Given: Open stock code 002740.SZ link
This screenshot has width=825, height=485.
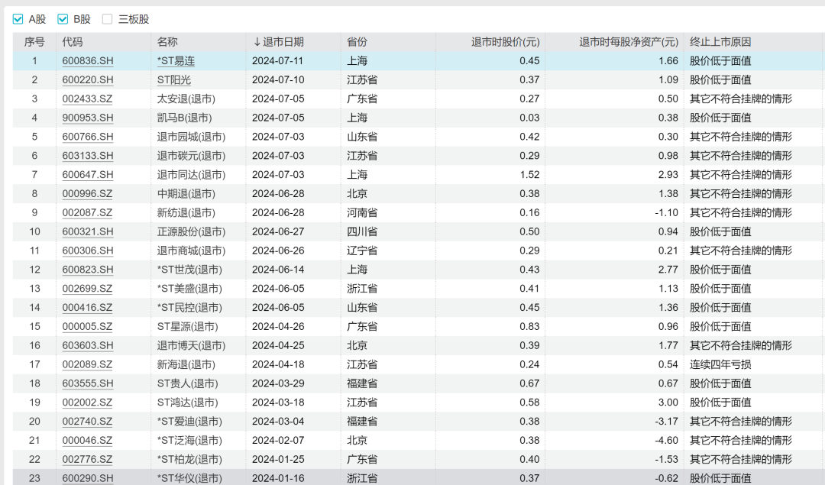Looking at the screenshot, I should 87,422.
